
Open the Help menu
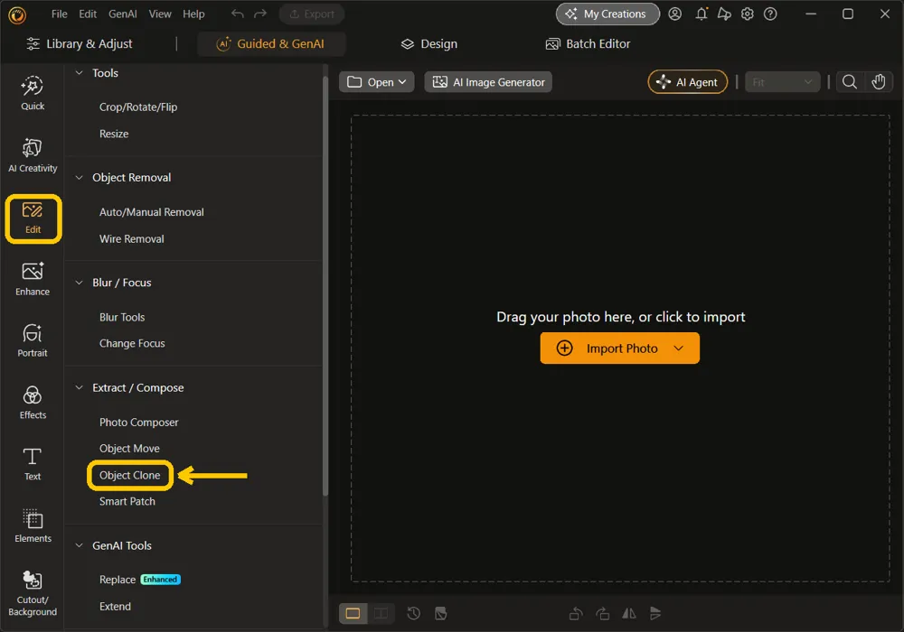[x=193, y=14]
